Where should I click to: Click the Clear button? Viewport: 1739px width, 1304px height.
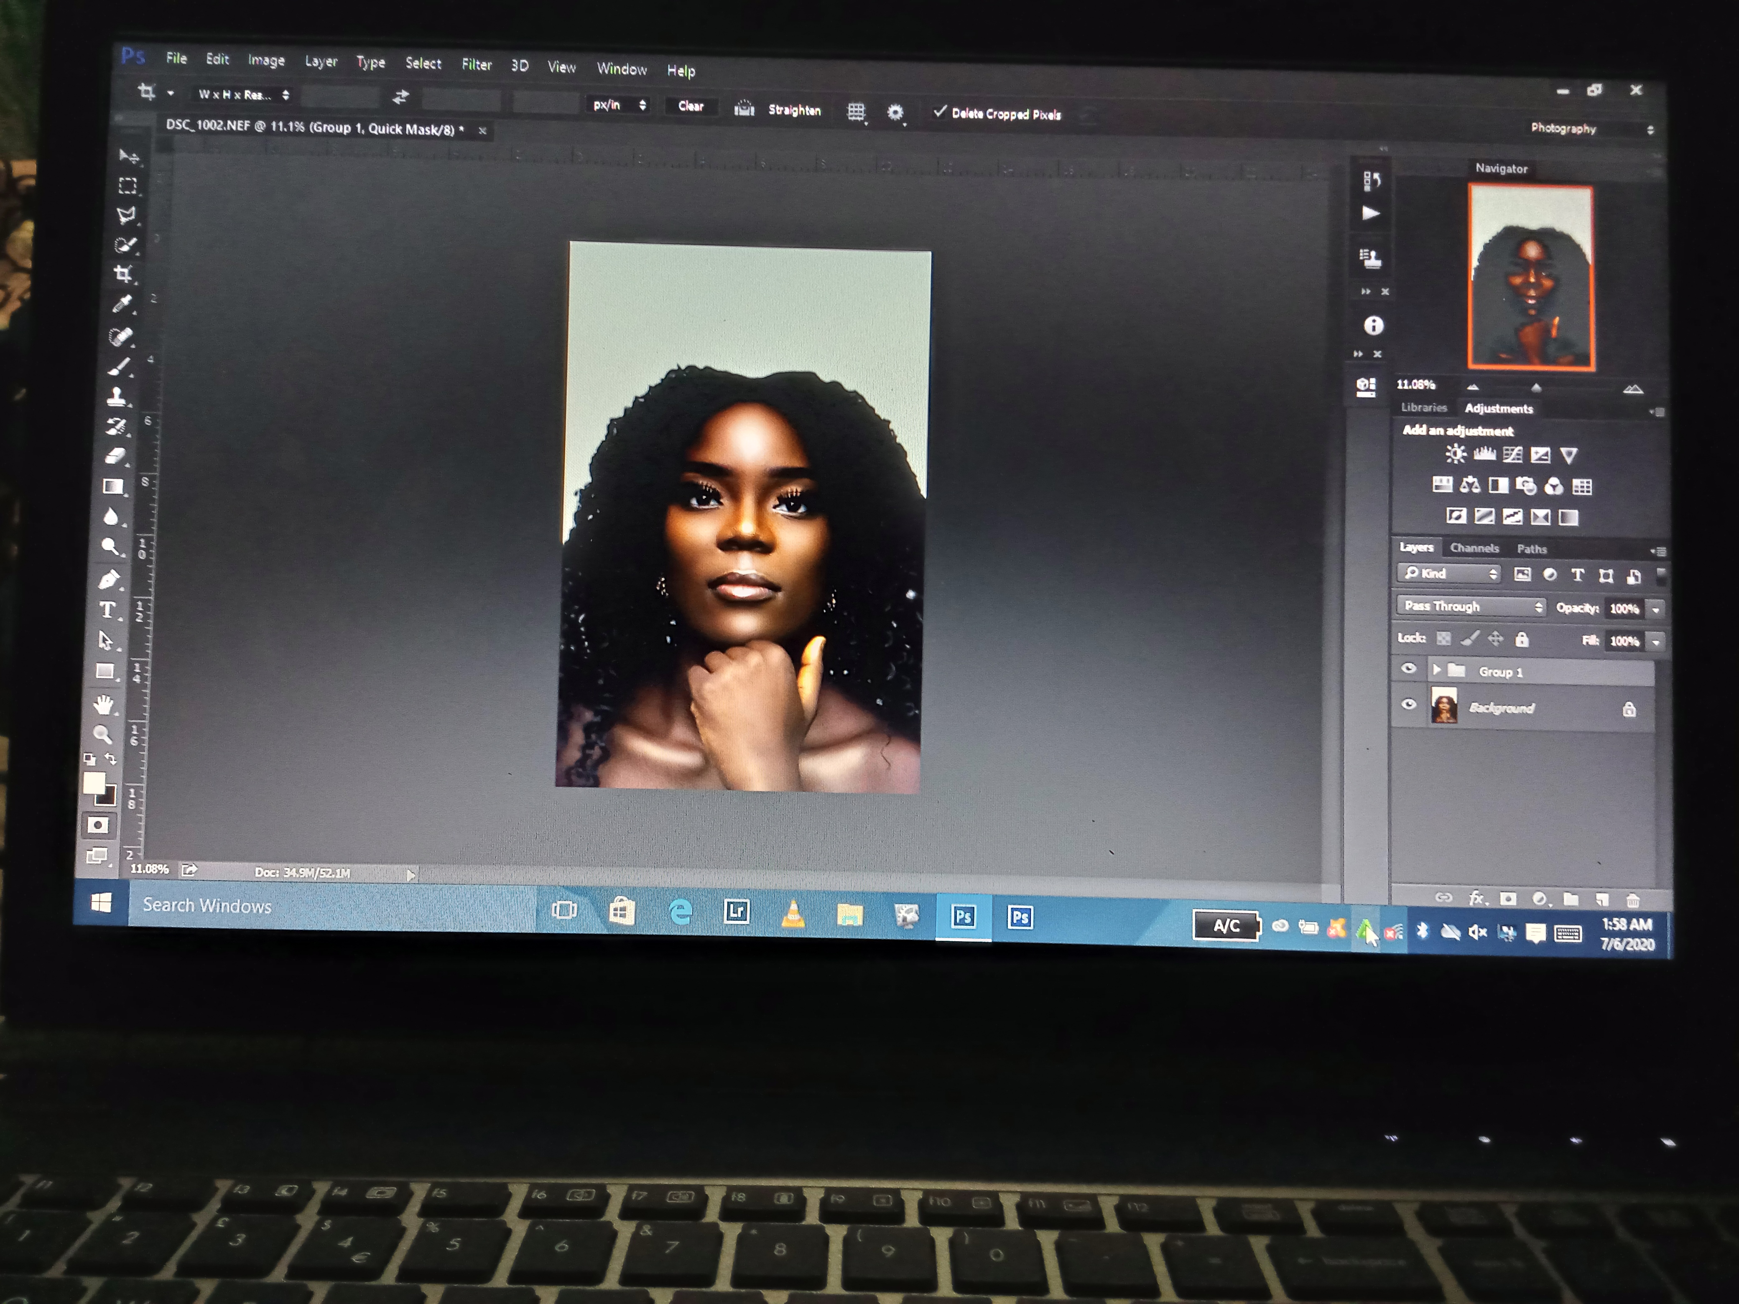click(x=690, y=106)
